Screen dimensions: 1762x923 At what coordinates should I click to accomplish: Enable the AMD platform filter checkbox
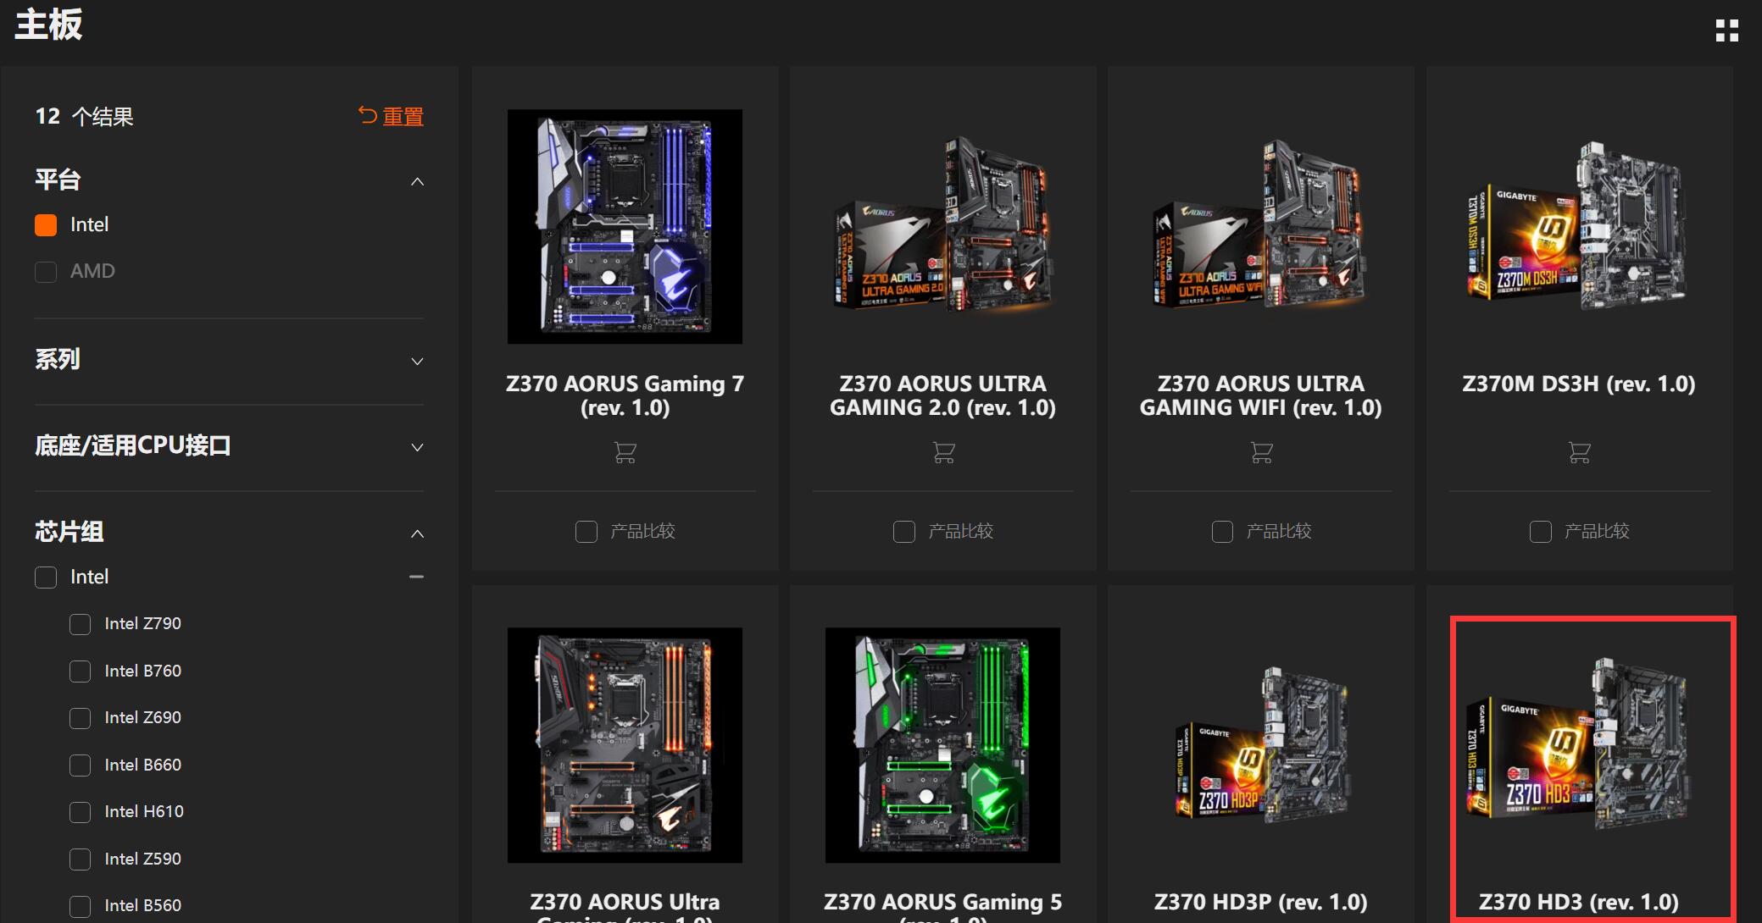[x=45, y=271]
